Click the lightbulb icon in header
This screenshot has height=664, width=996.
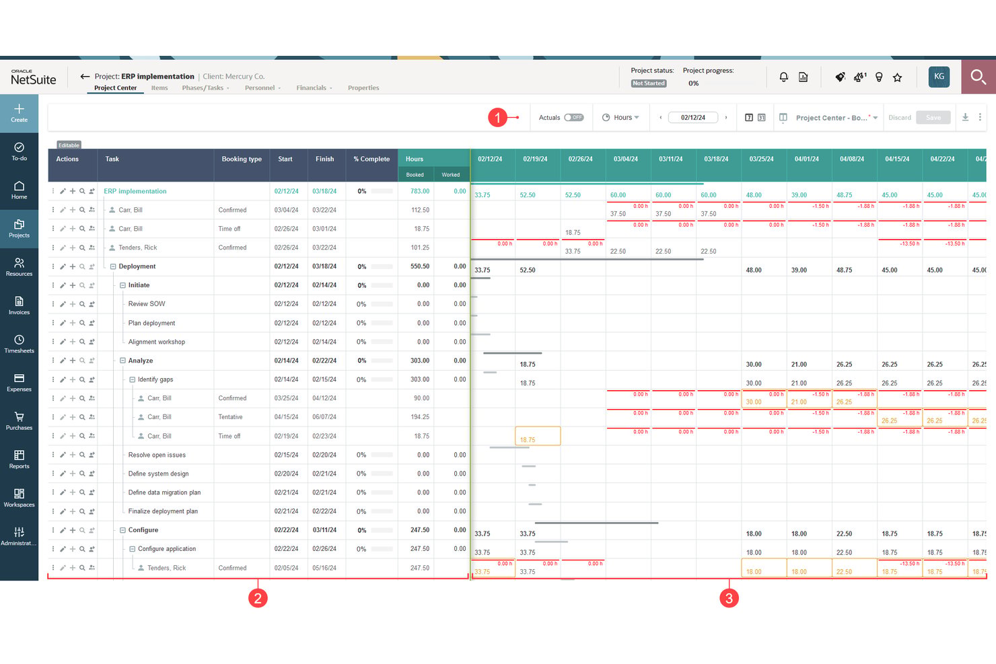(879, 77)
